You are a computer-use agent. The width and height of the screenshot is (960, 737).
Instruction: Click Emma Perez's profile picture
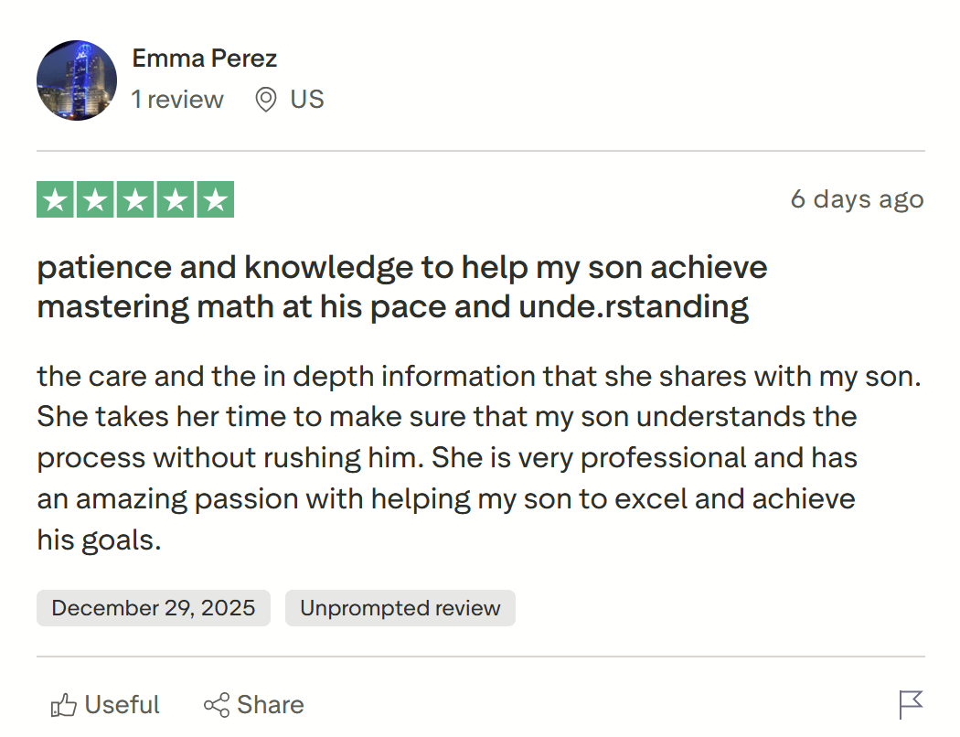tap(77, 80)
